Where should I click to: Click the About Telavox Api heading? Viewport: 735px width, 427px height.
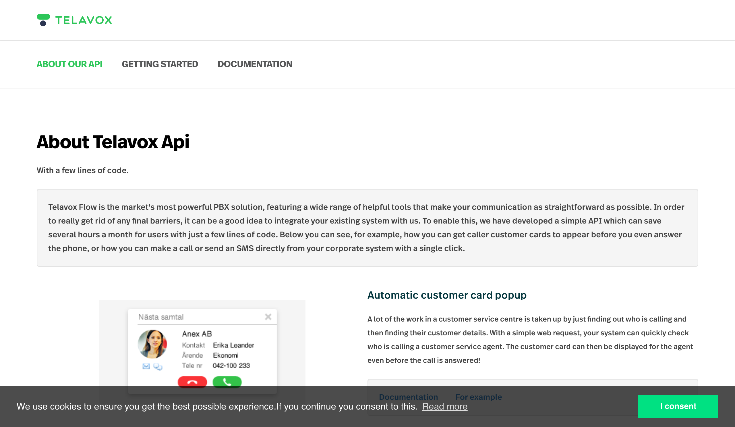[113, 142]
